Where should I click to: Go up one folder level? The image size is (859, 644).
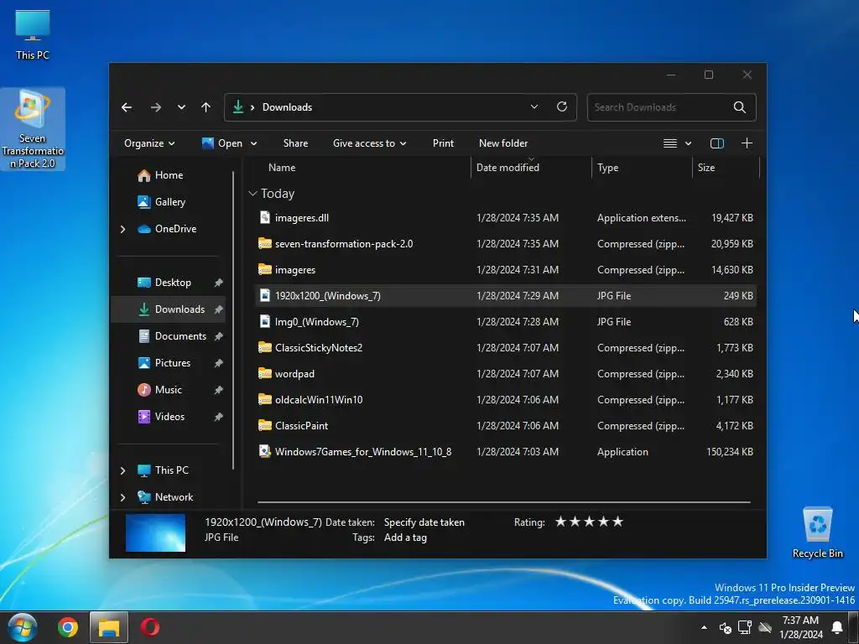coord(206,107)
